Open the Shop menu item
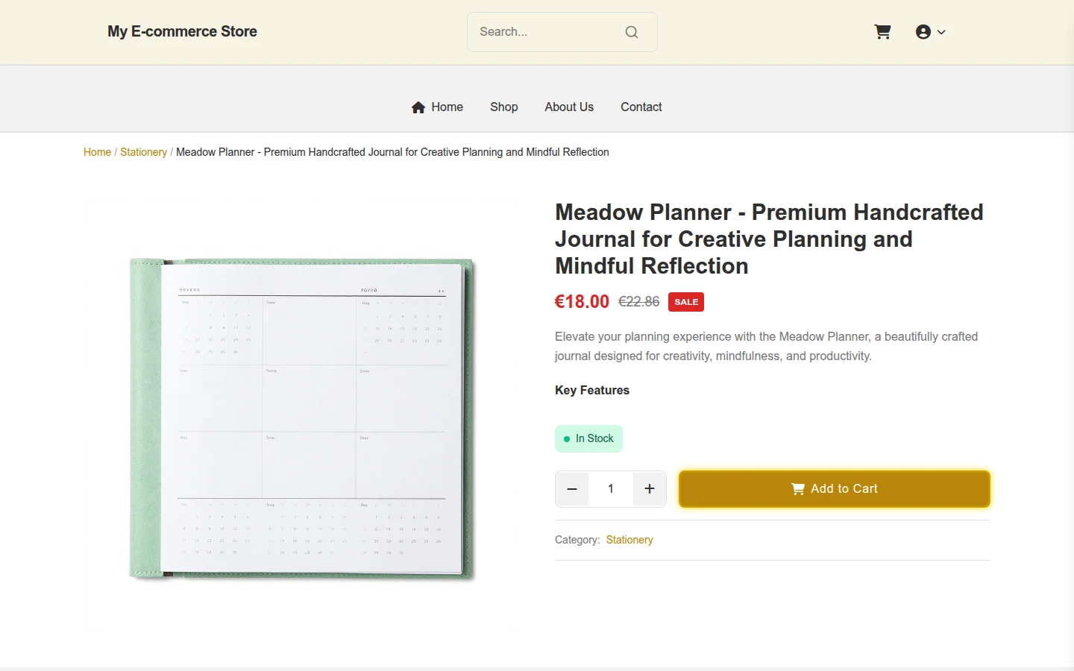This screenshot has height=671, width=1074. 504,107
